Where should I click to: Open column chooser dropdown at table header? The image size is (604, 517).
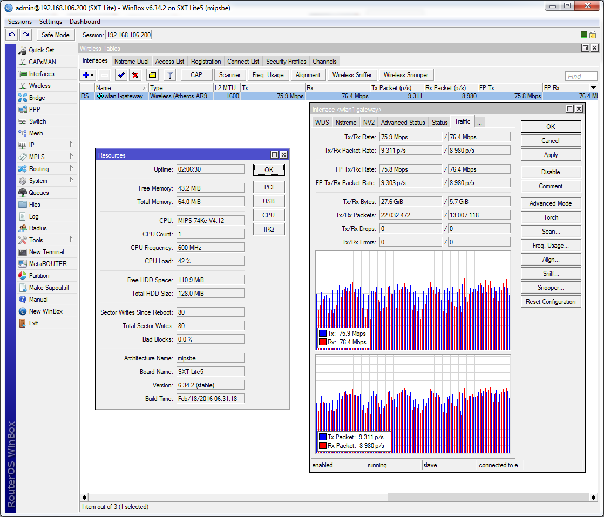coord(594,87)
